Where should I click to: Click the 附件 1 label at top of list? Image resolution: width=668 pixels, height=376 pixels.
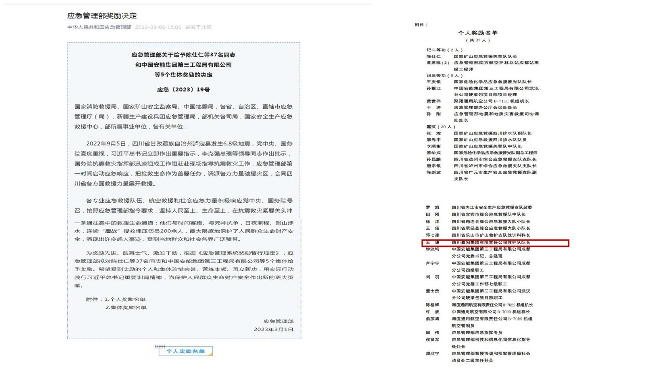[421, 25]
